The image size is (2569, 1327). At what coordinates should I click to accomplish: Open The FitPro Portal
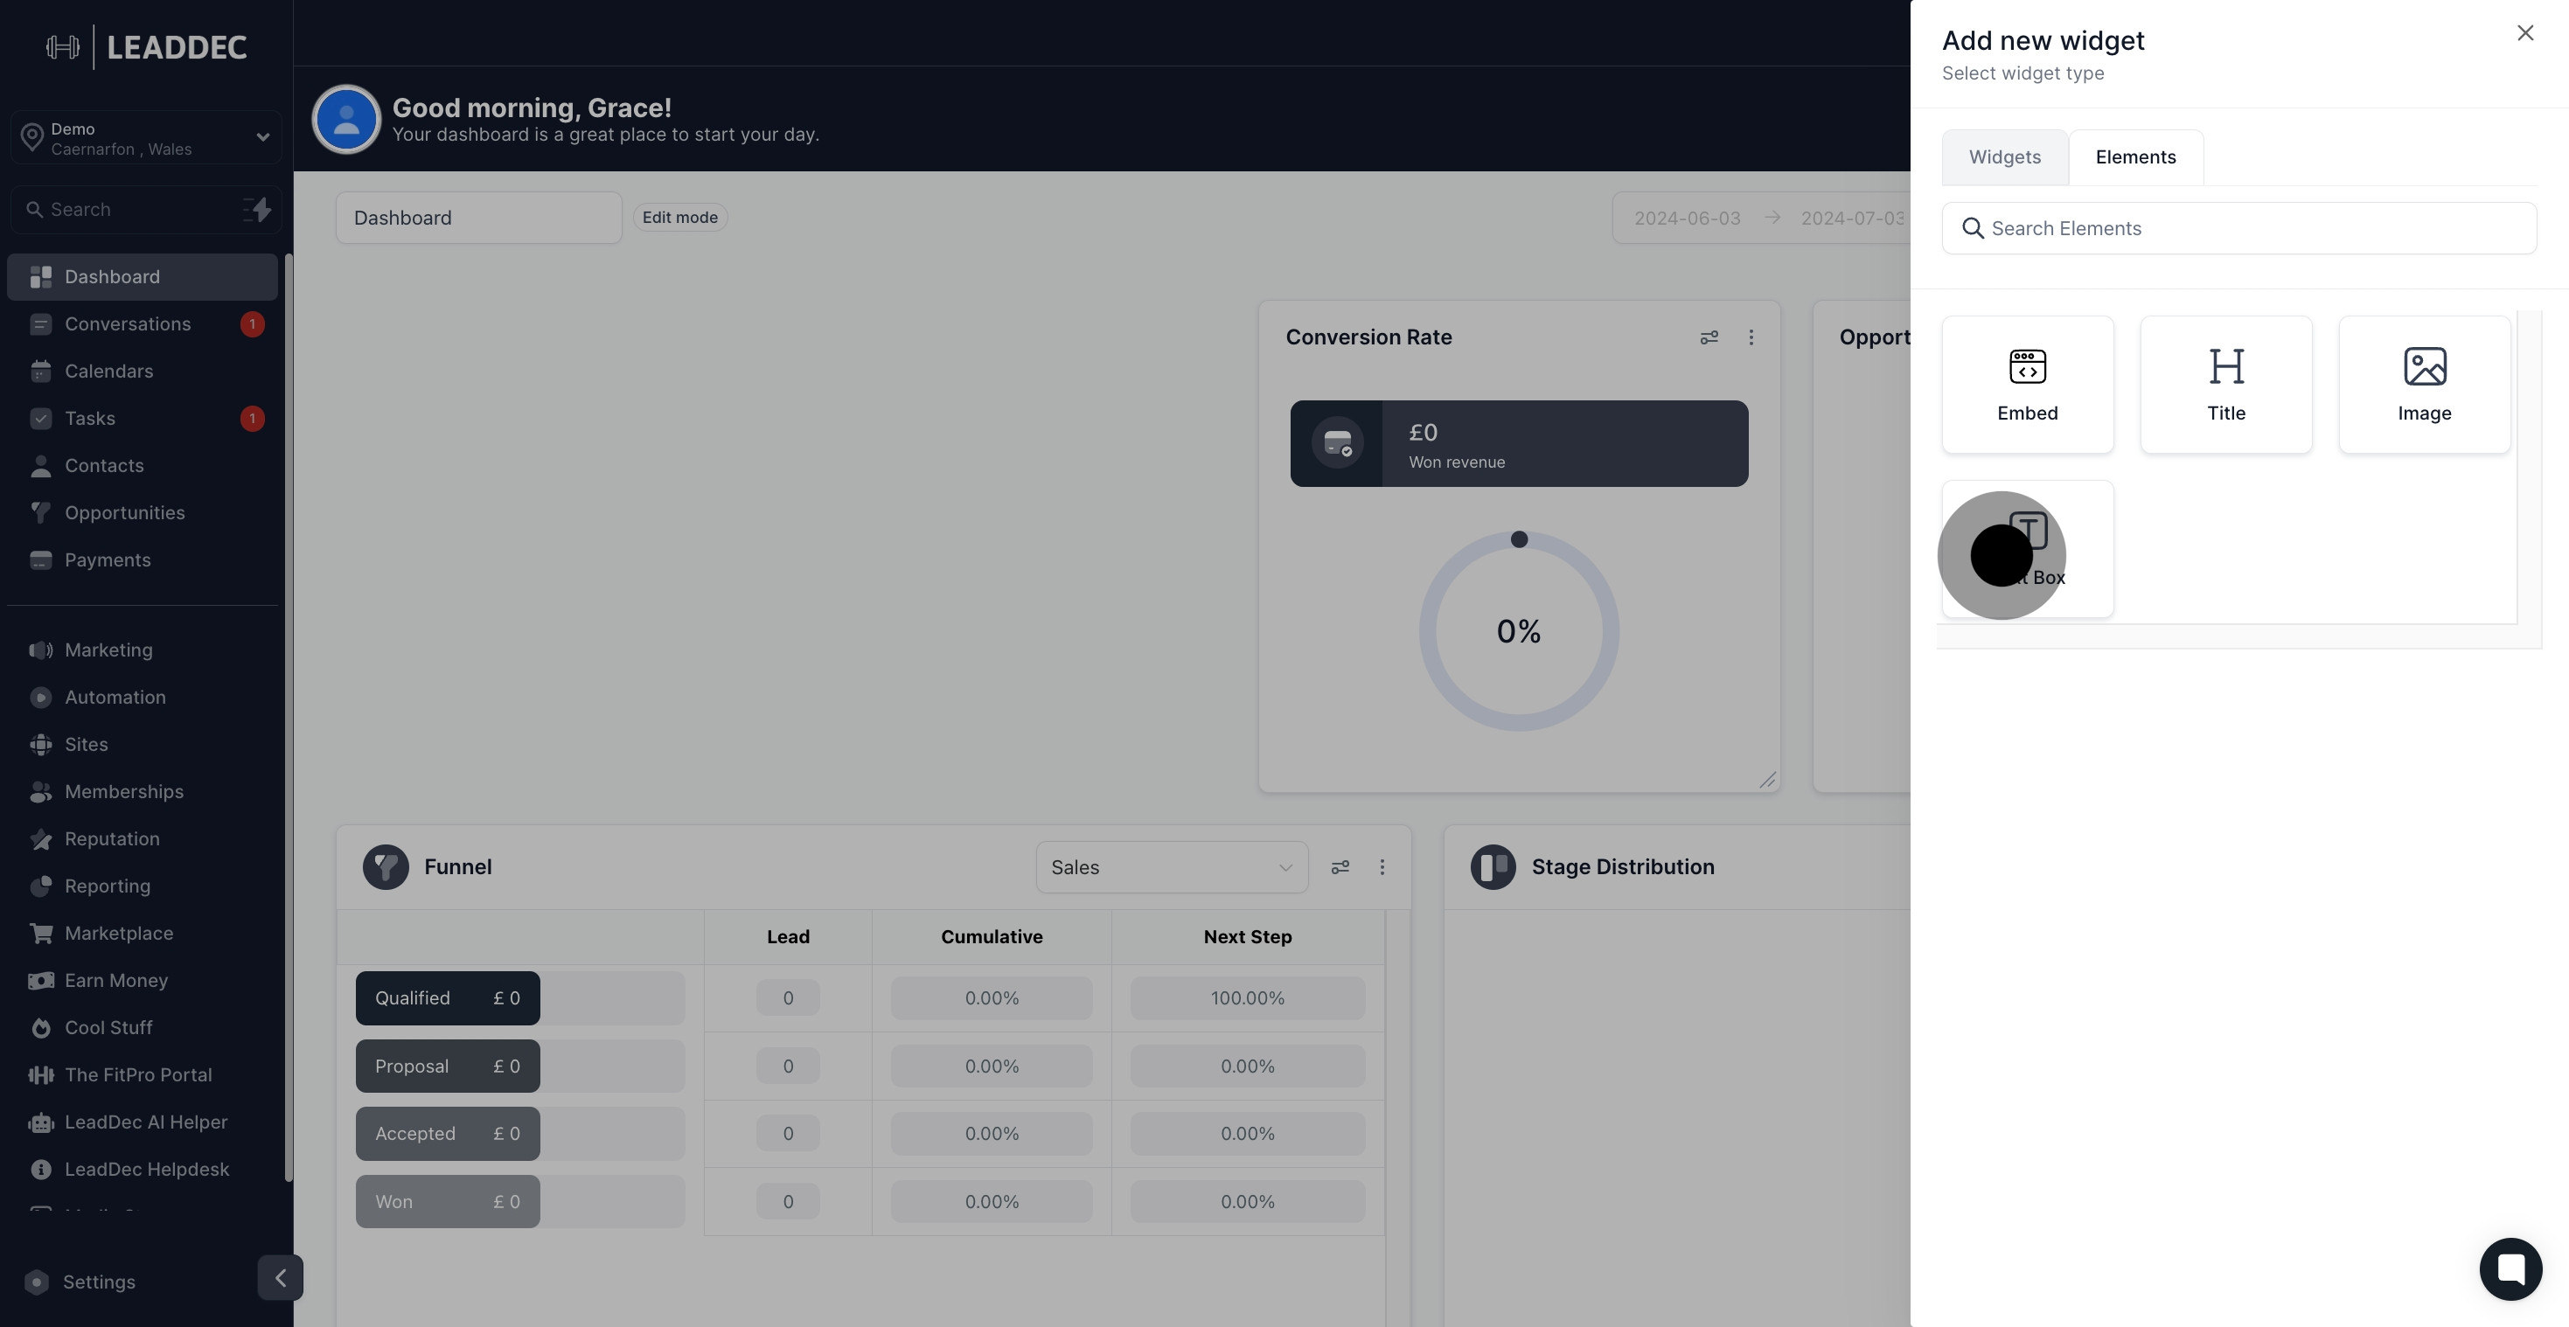142,1074
